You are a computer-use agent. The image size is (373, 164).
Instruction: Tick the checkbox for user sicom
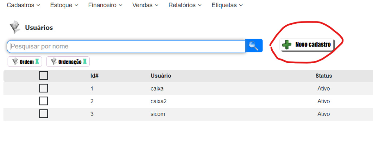tap(43, 114)
